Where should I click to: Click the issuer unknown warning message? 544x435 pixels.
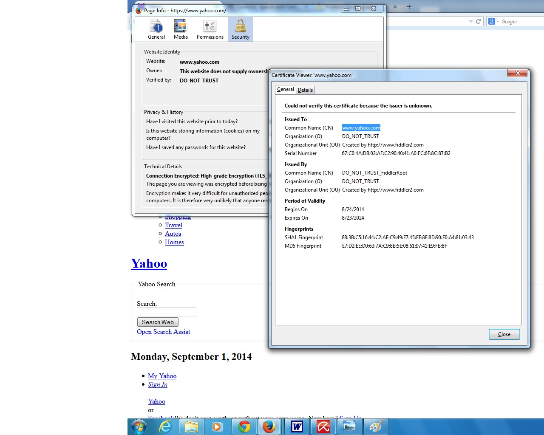(358, 106)
